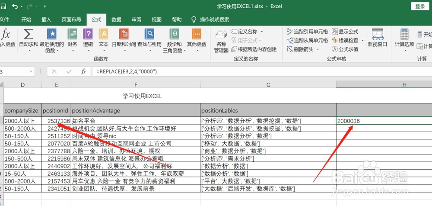
Task: Open the 最近使用的函数 star icon
Action: 51,35
